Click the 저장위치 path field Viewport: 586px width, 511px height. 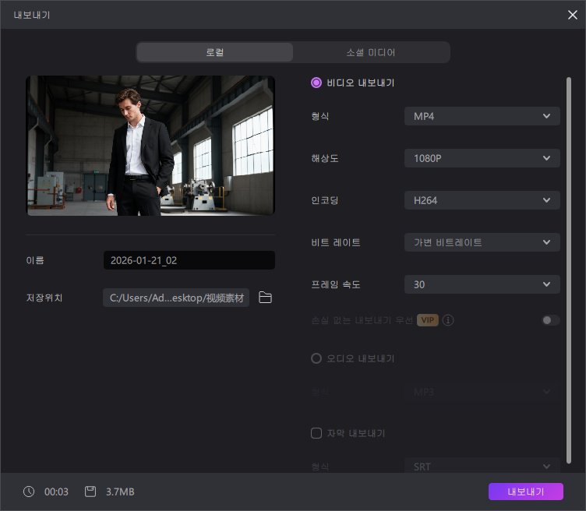[x=176, y=298]
